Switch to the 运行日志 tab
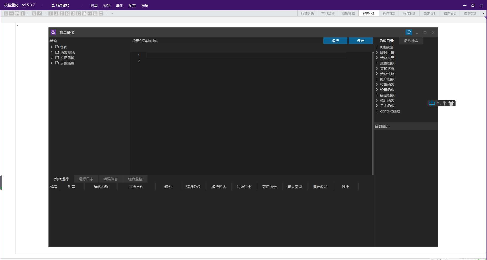This screenshot has height=260, width=487. [86, 179]
